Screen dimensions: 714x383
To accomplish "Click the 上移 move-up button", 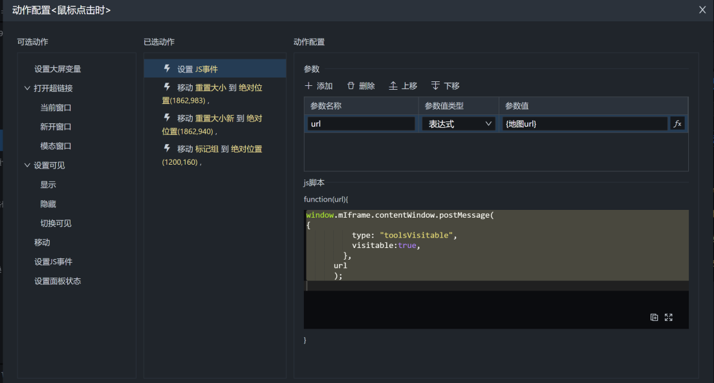I will (403, 86).
